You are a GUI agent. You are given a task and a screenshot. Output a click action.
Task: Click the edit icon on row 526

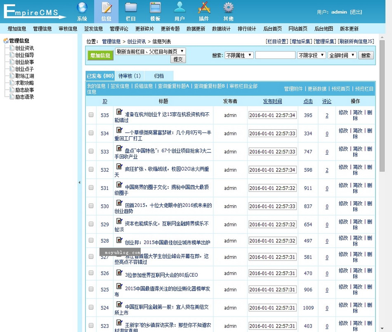click(x=120, y=273)
